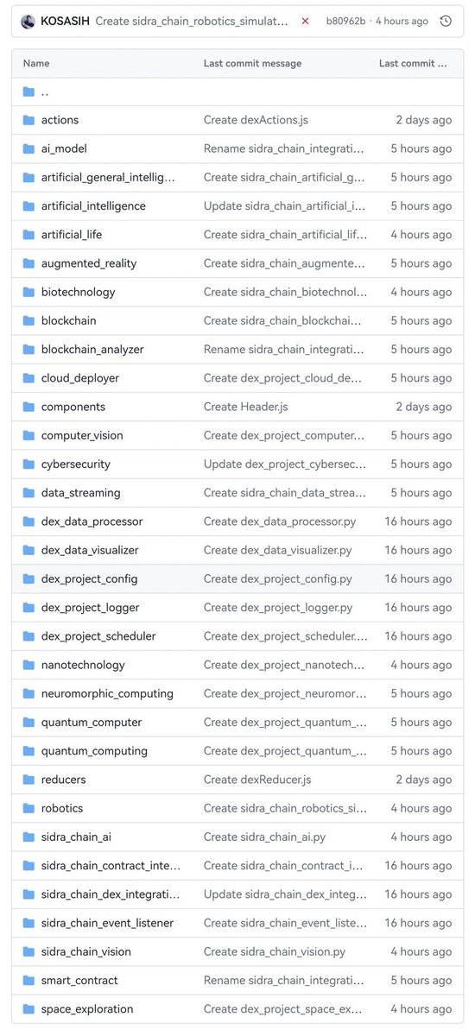Click '2 days ago' in the actions row

pos(423,120)
